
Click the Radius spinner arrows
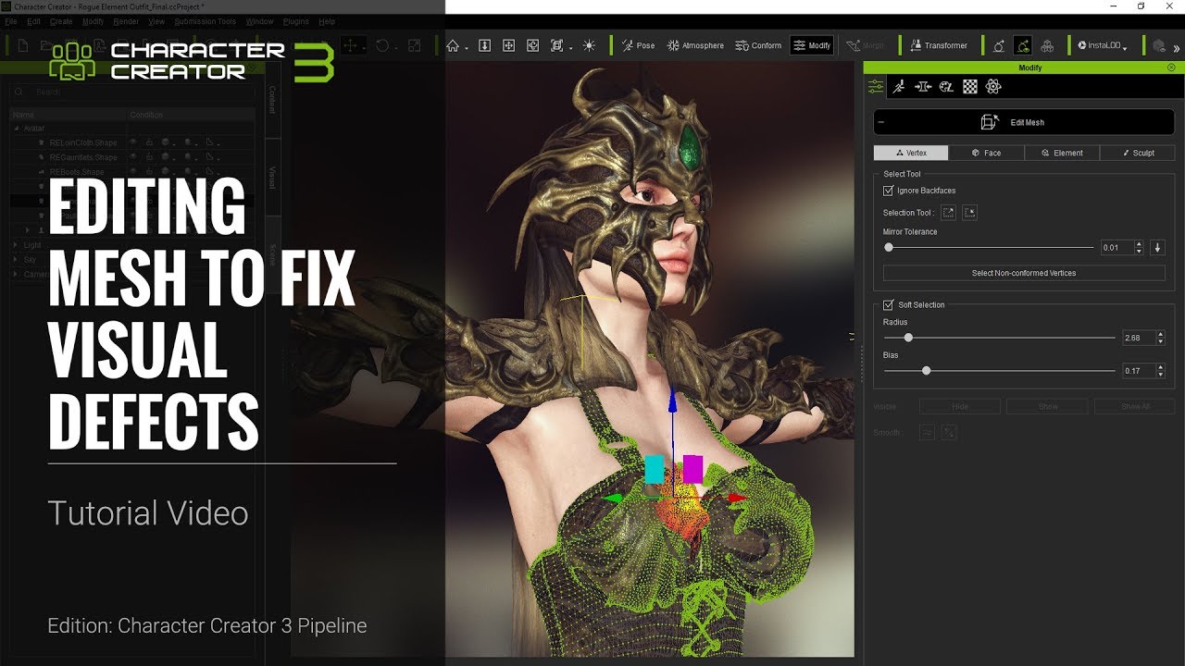tap(1161, 339)
